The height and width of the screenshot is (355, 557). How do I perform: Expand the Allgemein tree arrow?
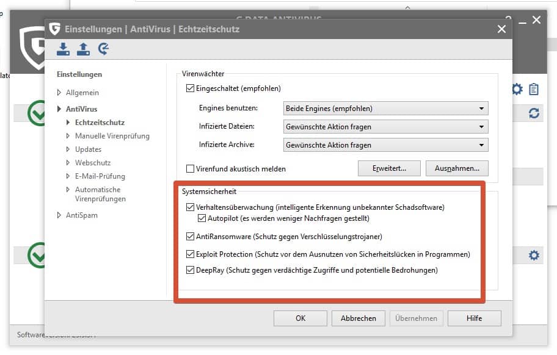[59, 93]
